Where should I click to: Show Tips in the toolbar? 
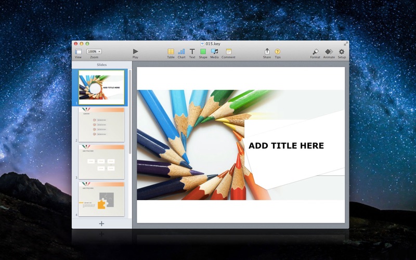pyautogui.click(x=278, y=52)
